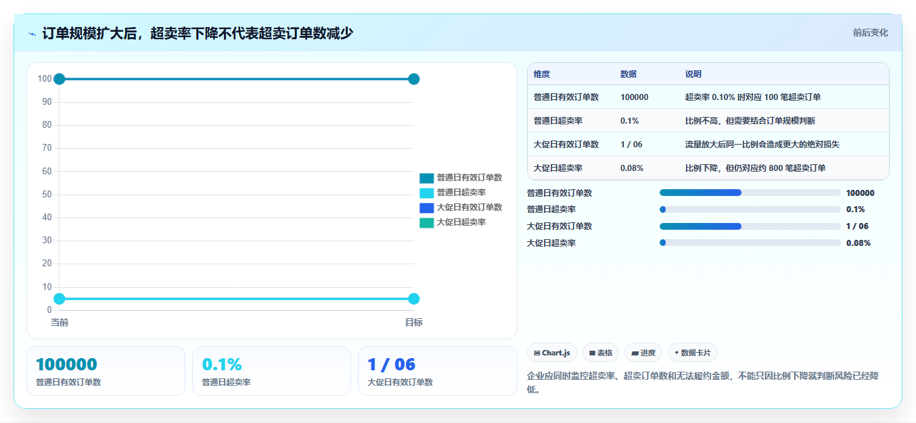Select the 比例不高，但需要结合订单规模判断 cell
Image resolution: width=916 pixels, height=423 pixels.
pyautogui.click(x=750, y=121)
